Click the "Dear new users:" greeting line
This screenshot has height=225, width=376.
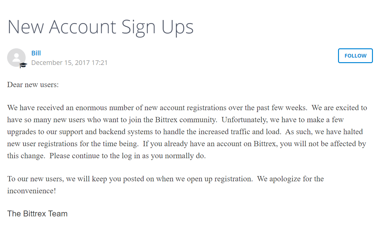[33, 85]
